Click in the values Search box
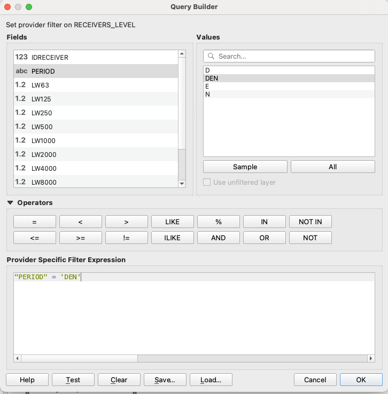This screenshot has width=388, height=394. pos(289,56)
